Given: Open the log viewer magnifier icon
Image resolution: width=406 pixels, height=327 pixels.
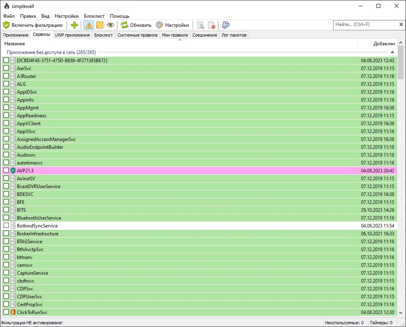Looking at the screenshot, I should 200,25.
